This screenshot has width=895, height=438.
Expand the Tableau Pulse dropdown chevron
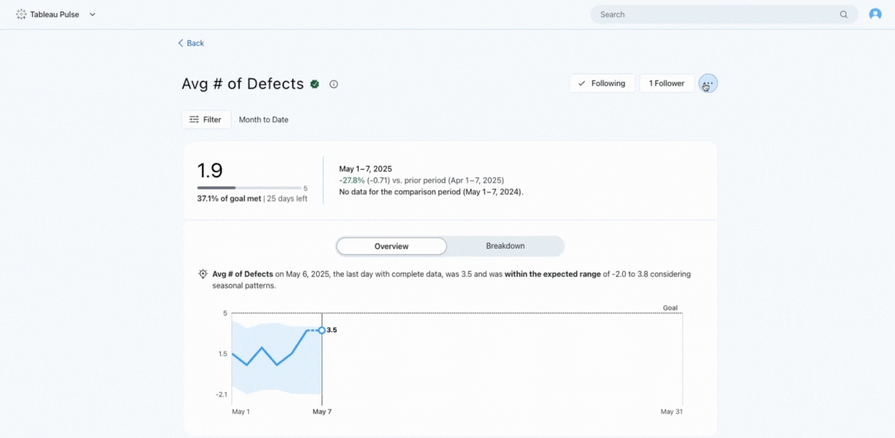click(x=92, y=14)
